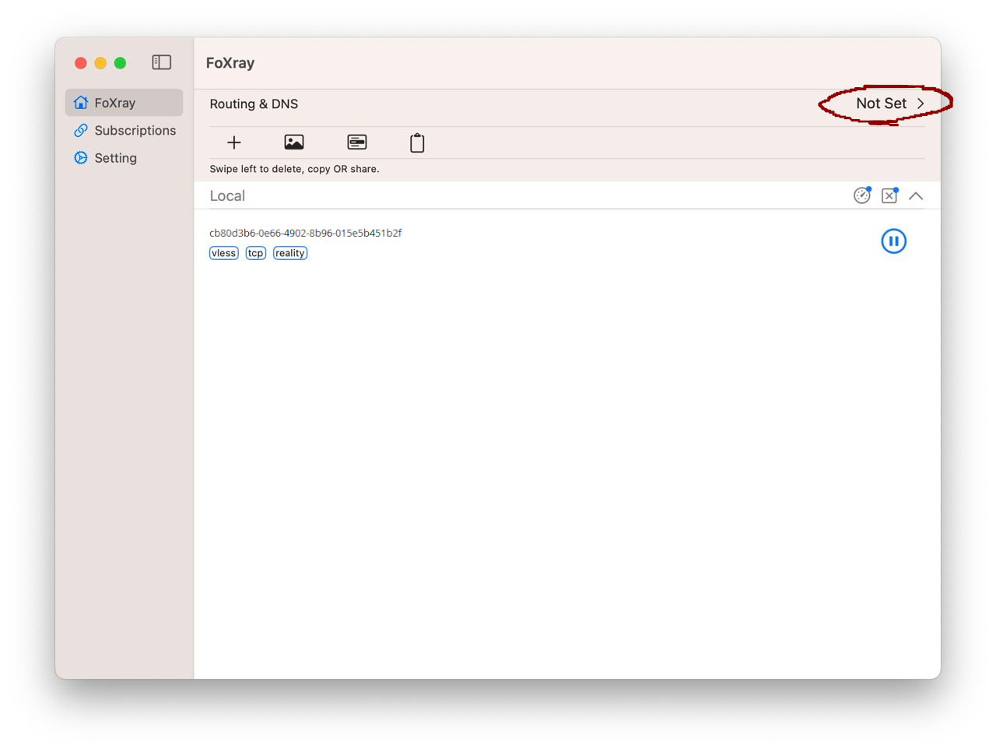Click the reality tag
The height and width of the screenshot is (752, 996).
coord(290,253)
